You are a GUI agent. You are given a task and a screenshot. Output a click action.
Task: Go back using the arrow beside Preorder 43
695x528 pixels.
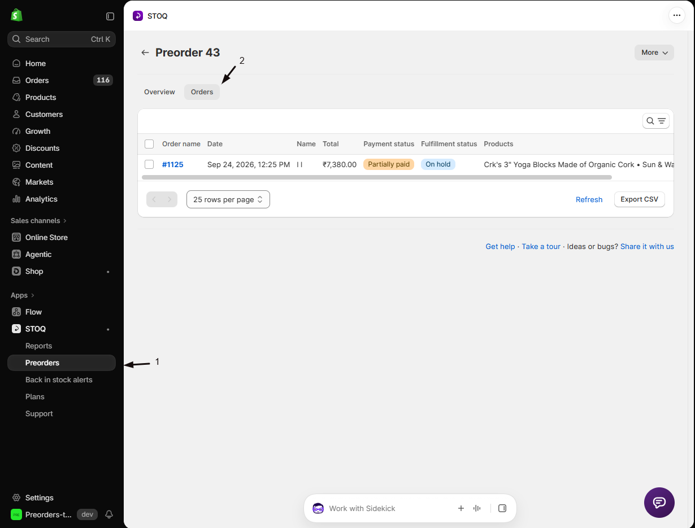[145, 53]
